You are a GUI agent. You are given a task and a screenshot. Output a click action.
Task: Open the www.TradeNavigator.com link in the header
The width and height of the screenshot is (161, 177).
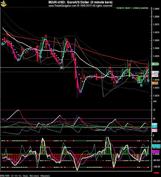click(x=62, y=6)
